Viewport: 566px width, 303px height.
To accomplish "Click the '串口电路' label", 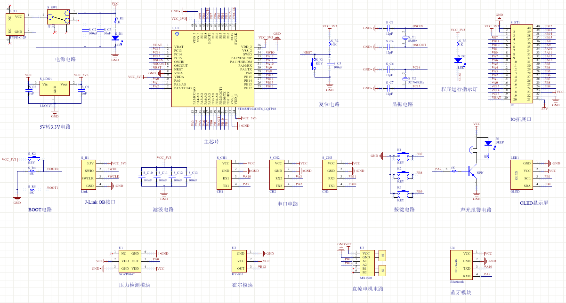I will click(x=288, y=204).
